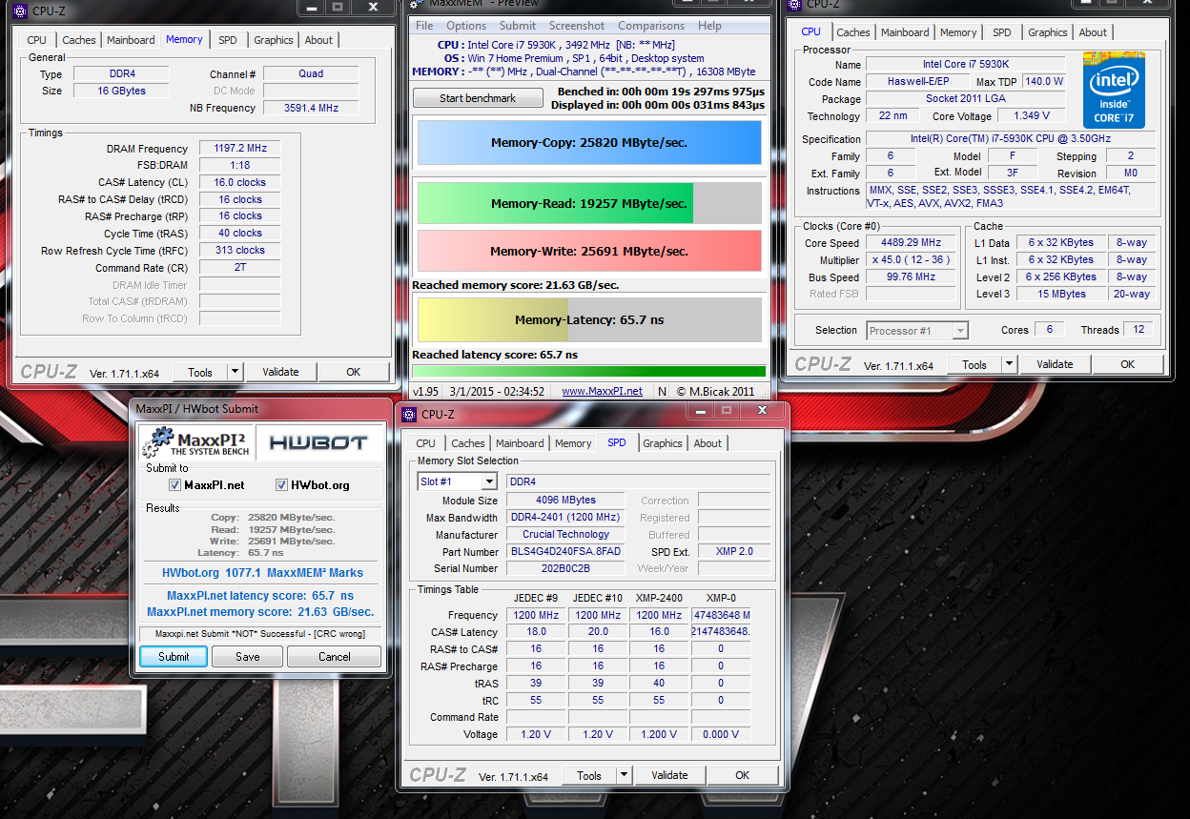
Task: Switch to CPU tab in SPD window
Action: tap(426, 443)
